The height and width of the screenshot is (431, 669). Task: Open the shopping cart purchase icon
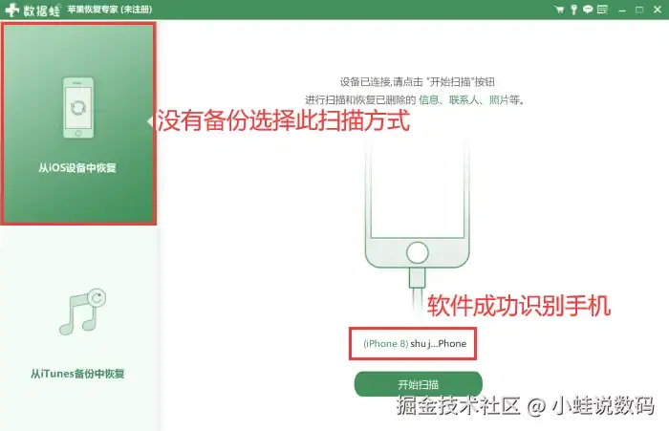(559, 10)
